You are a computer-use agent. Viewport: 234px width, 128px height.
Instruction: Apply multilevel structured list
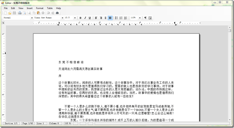(126, 18)
